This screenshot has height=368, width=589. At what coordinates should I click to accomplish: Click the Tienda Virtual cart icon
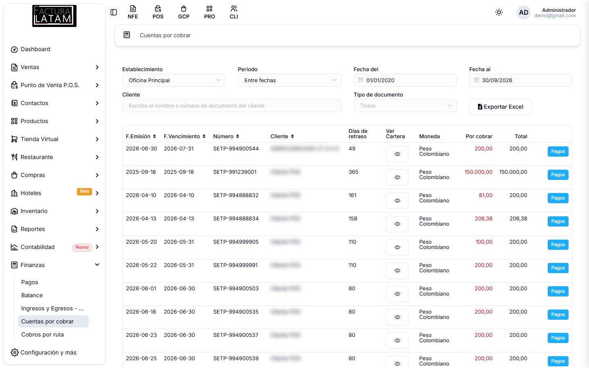coord(14,139)
